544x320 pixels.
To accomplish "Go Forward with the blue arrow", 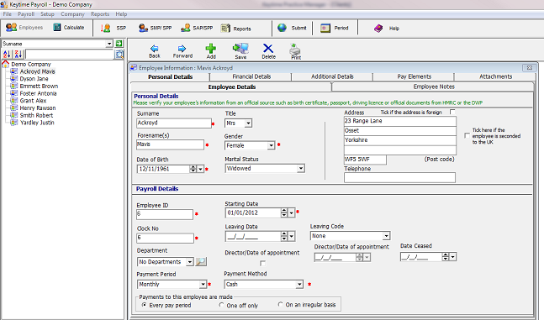I will pyautogui.click(x=182, y=49).
